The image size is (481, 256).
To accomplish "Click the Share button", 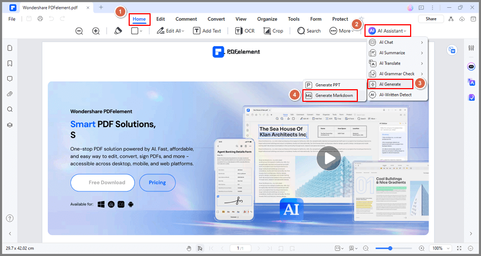I will [x=431, y=19].
